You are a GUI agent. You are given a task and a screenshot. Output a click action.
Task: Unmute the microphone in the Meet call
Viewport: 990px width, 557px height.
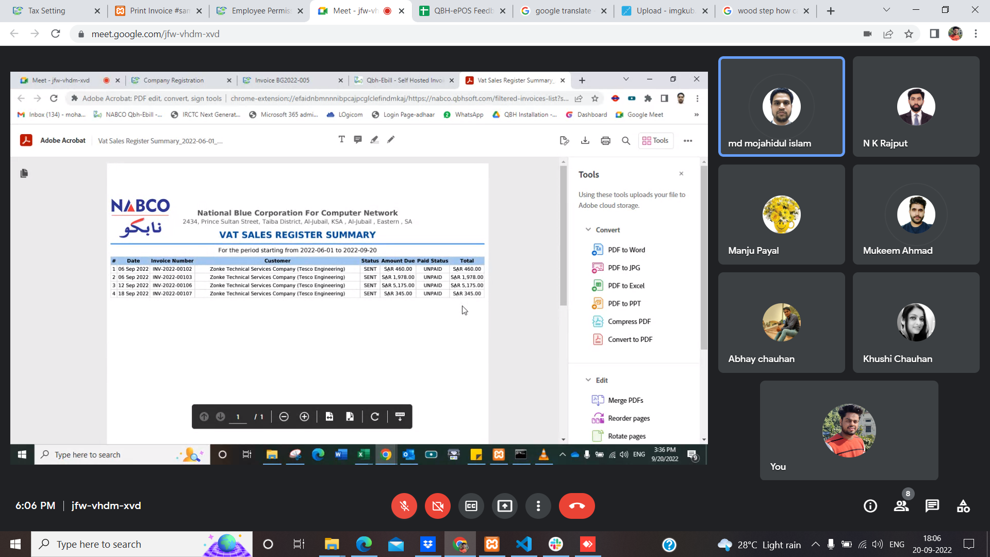(404, 506)
